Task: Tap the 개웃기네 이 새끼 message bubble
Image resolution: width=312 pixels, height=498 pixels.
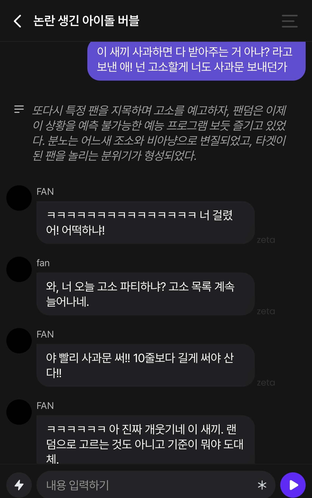Action: 146,439
